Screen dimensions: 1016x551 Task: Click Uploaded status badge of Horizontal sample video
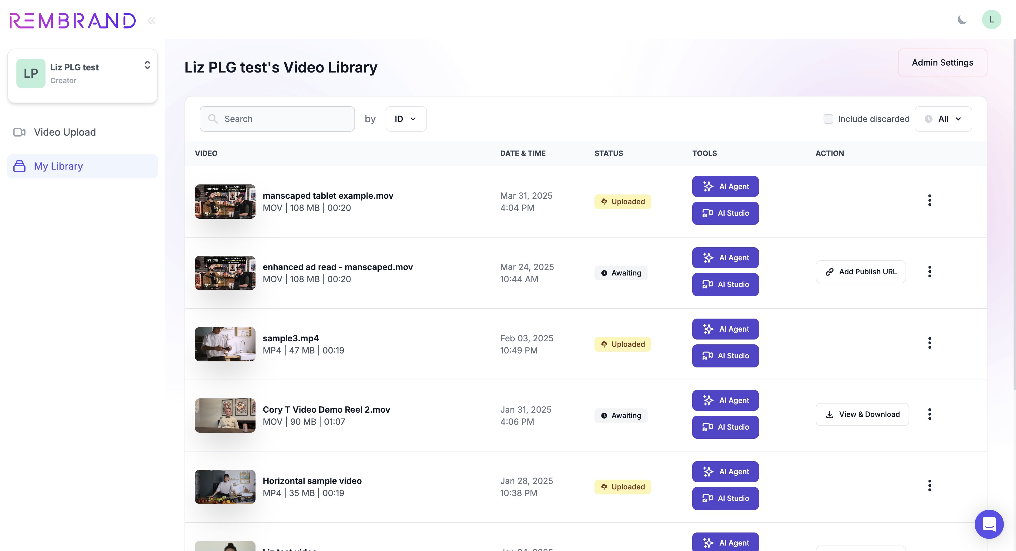(622, 487)
